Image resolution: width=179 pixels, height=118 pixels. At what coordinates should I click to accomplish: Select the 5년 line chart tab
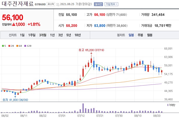click(69, 35)
